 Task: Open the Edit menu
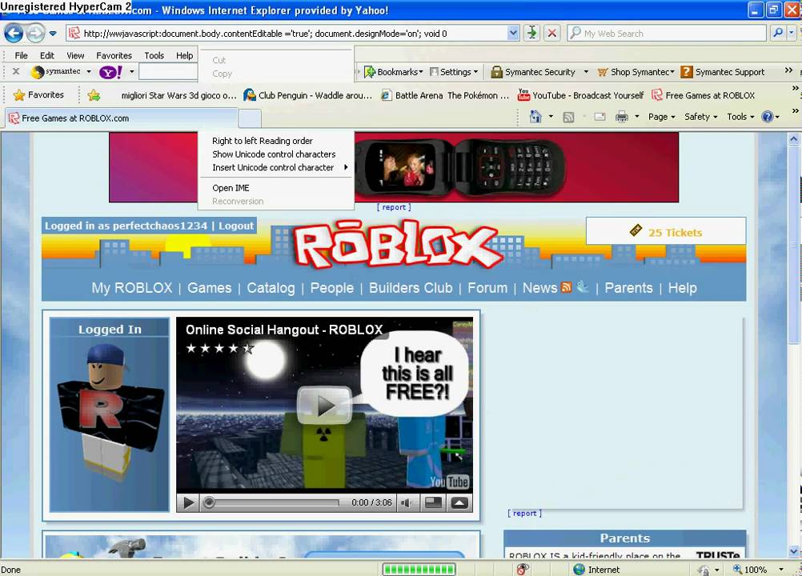[x=47, y=55]
